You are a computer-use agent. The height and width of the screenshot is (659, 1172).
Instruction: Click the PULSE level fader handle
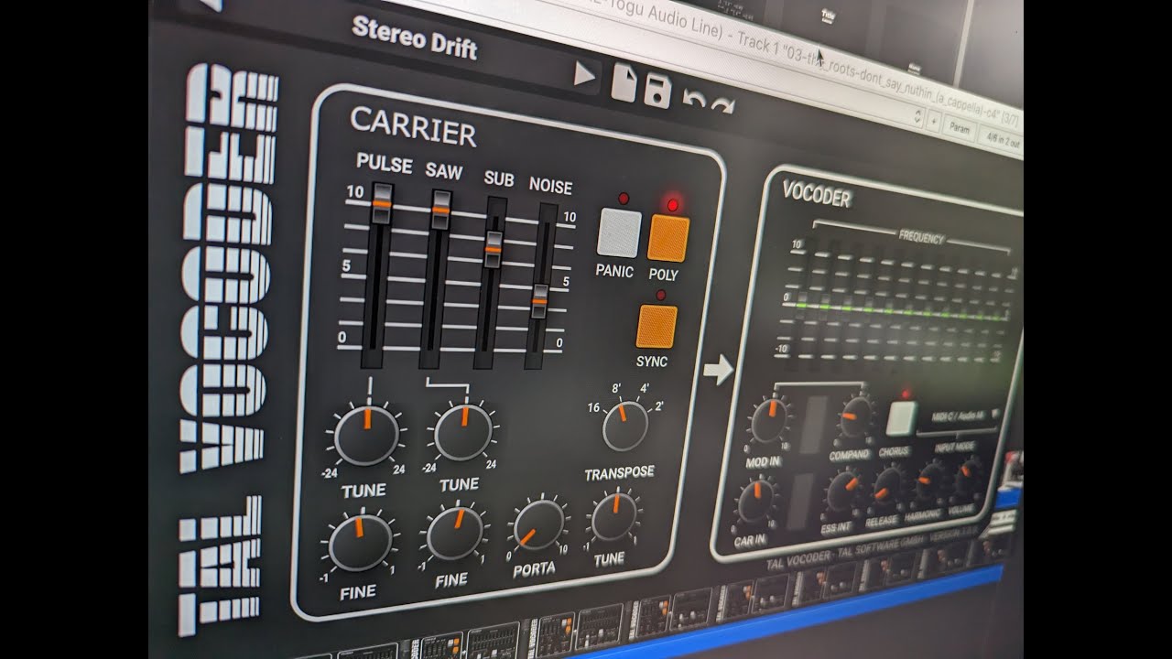(x=382, y=203)
